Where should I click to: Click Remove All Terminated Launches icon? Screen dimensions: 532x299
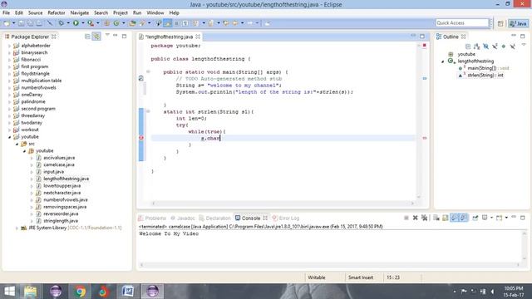pyautogui.click(x=425, y=218)
